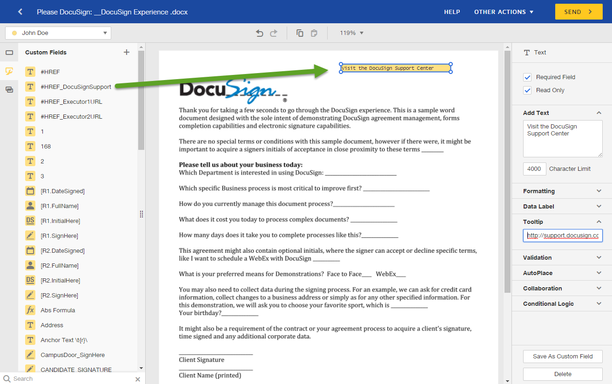Open the Merge Fields panel icon
Image resolution: width=612 pixels, height=384 pixels.
pyautogui.click(x=9, y=89)
